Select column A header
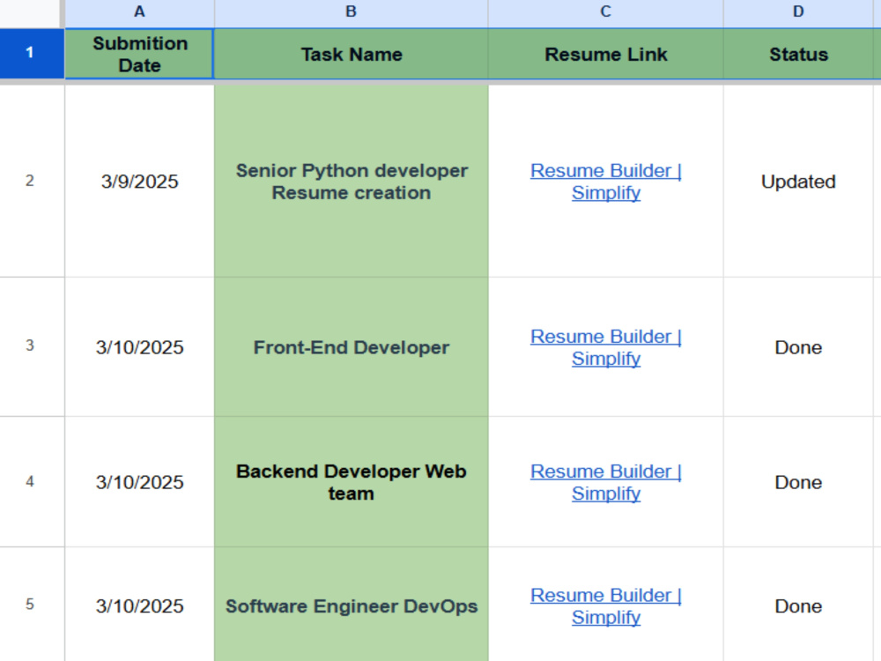The image size is (881, 661). click(139, 12)
